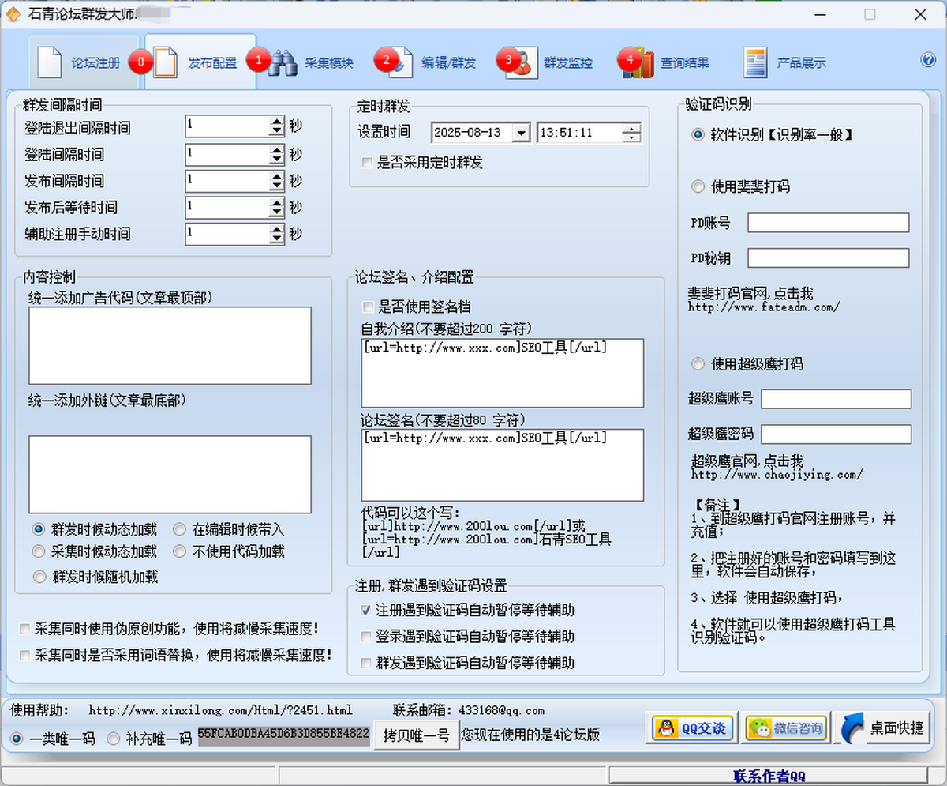The width and height of the screenshot is (947, 786).
Task: Open 群发监控 monitoring icon
Action: point(519,63)
